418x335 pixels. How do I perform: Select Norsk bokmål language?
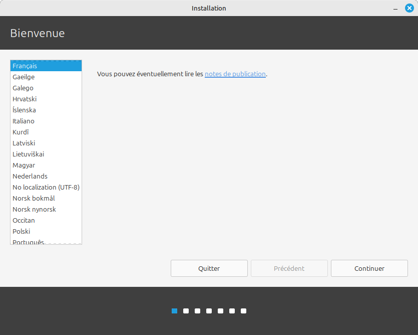pos(46,199)
